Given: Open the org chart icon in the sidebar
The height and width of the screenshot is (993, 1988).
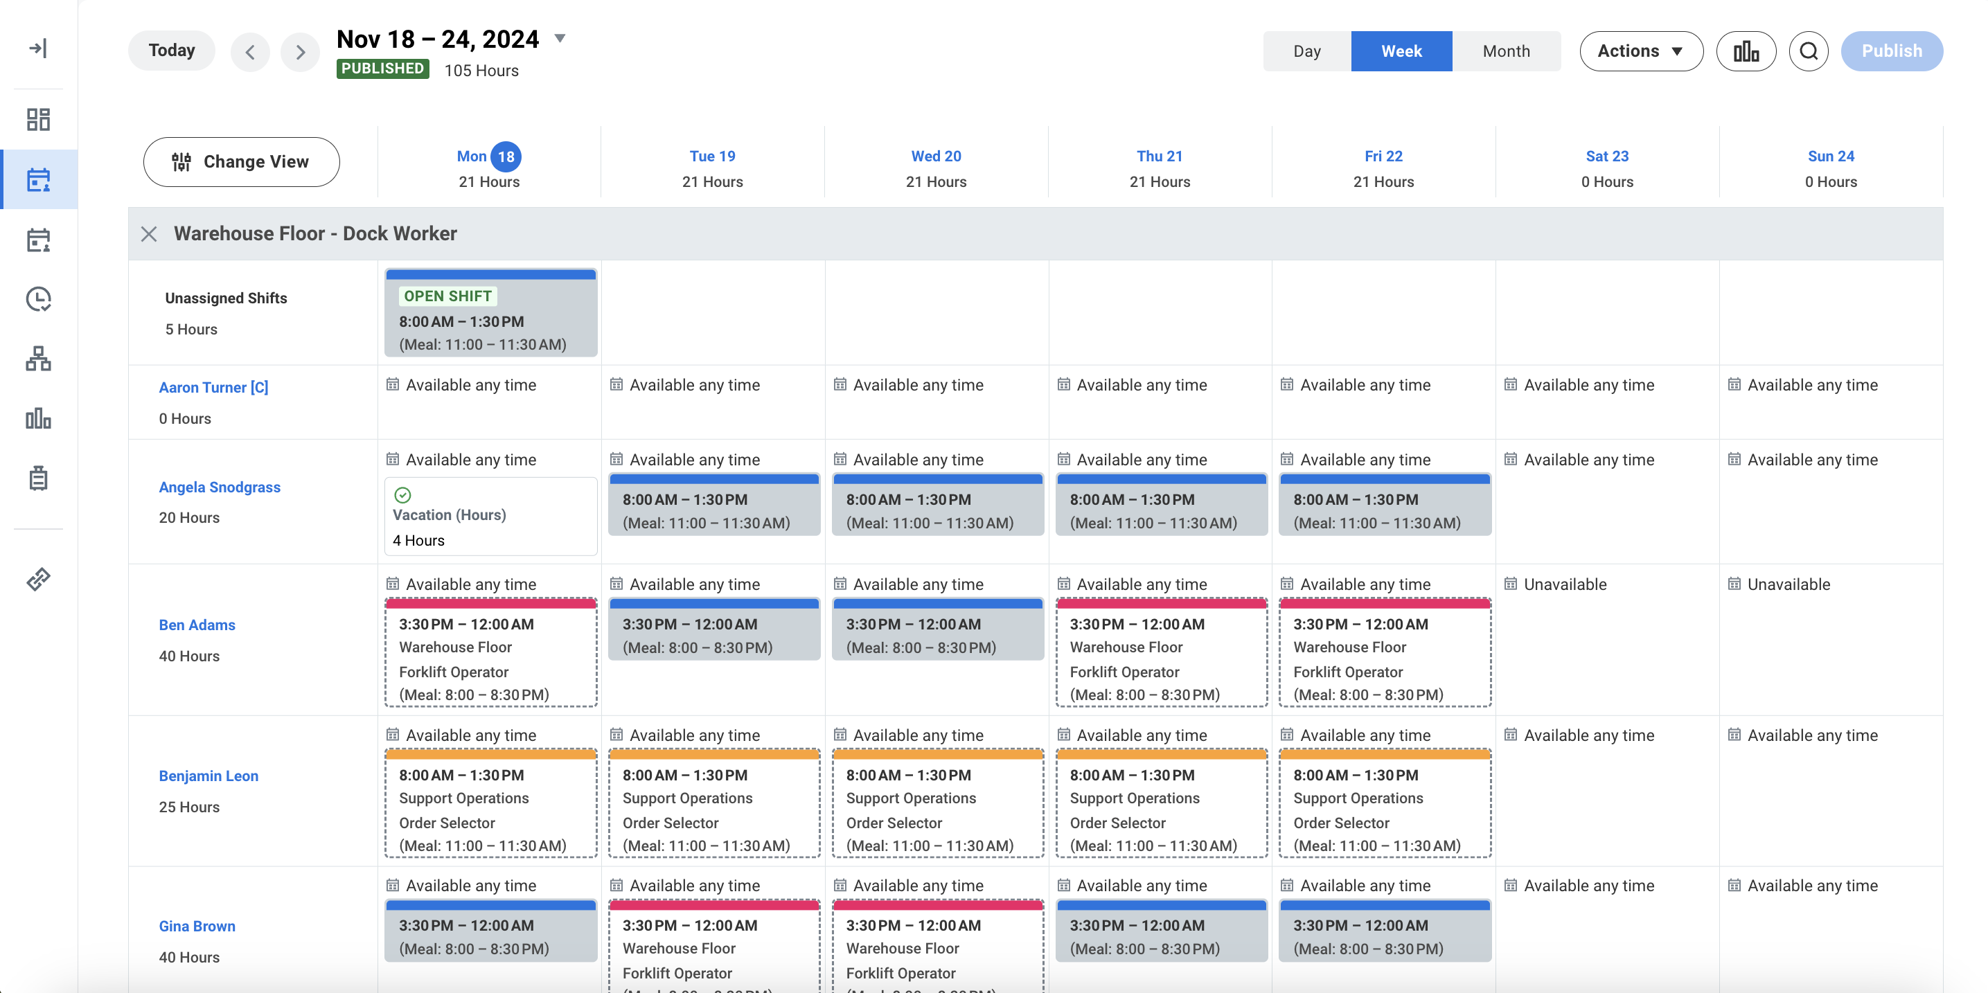Looking at the screenshot, I should (39, 359).
